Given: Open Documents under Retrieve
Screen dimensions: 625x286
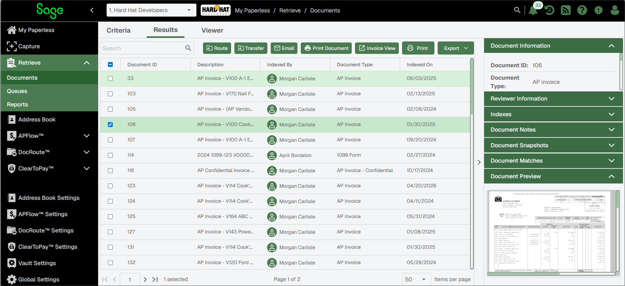Looking at the screenshot, I should (49, 78).
